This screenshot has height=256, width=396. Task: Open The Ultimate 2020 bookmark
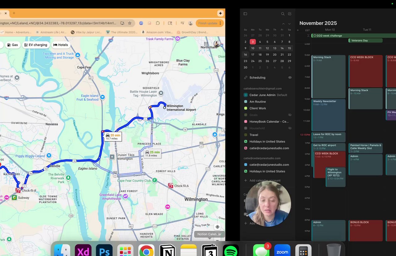coord(122,32)
